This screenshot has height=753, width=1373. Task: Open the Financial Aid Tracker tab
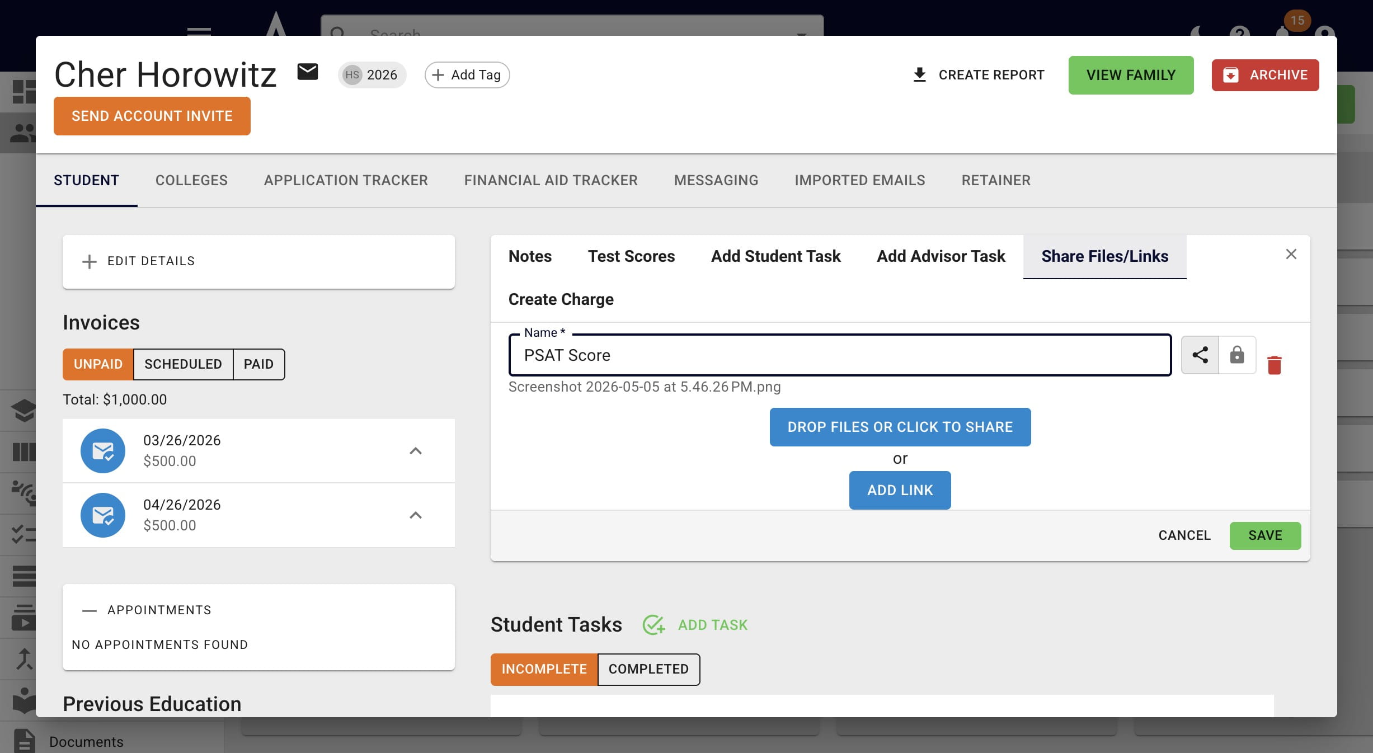click(x=551, y=180)
